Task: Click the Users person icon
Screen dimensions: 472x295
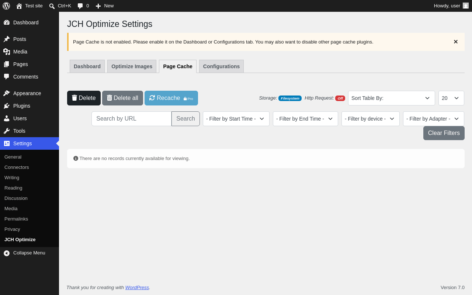Action: point(7,118)
